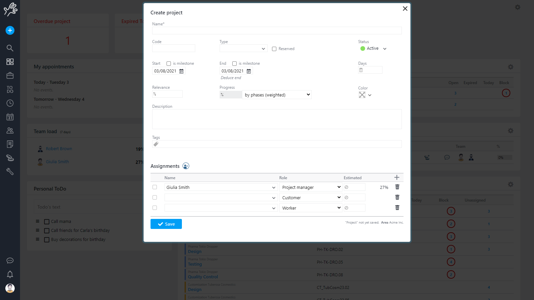534x300 pixels.
Task: Open the project Color swatch picker
Action: pos(365,95)
